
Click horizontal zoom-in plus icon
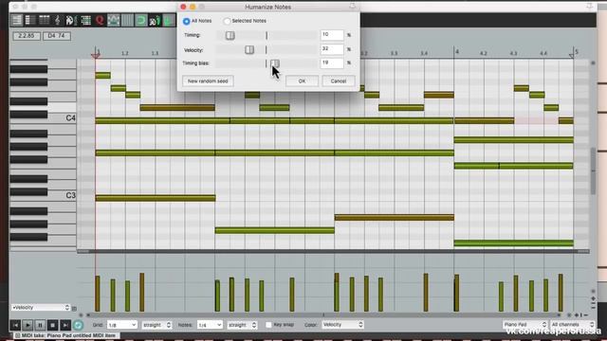[x=577, y=315]
